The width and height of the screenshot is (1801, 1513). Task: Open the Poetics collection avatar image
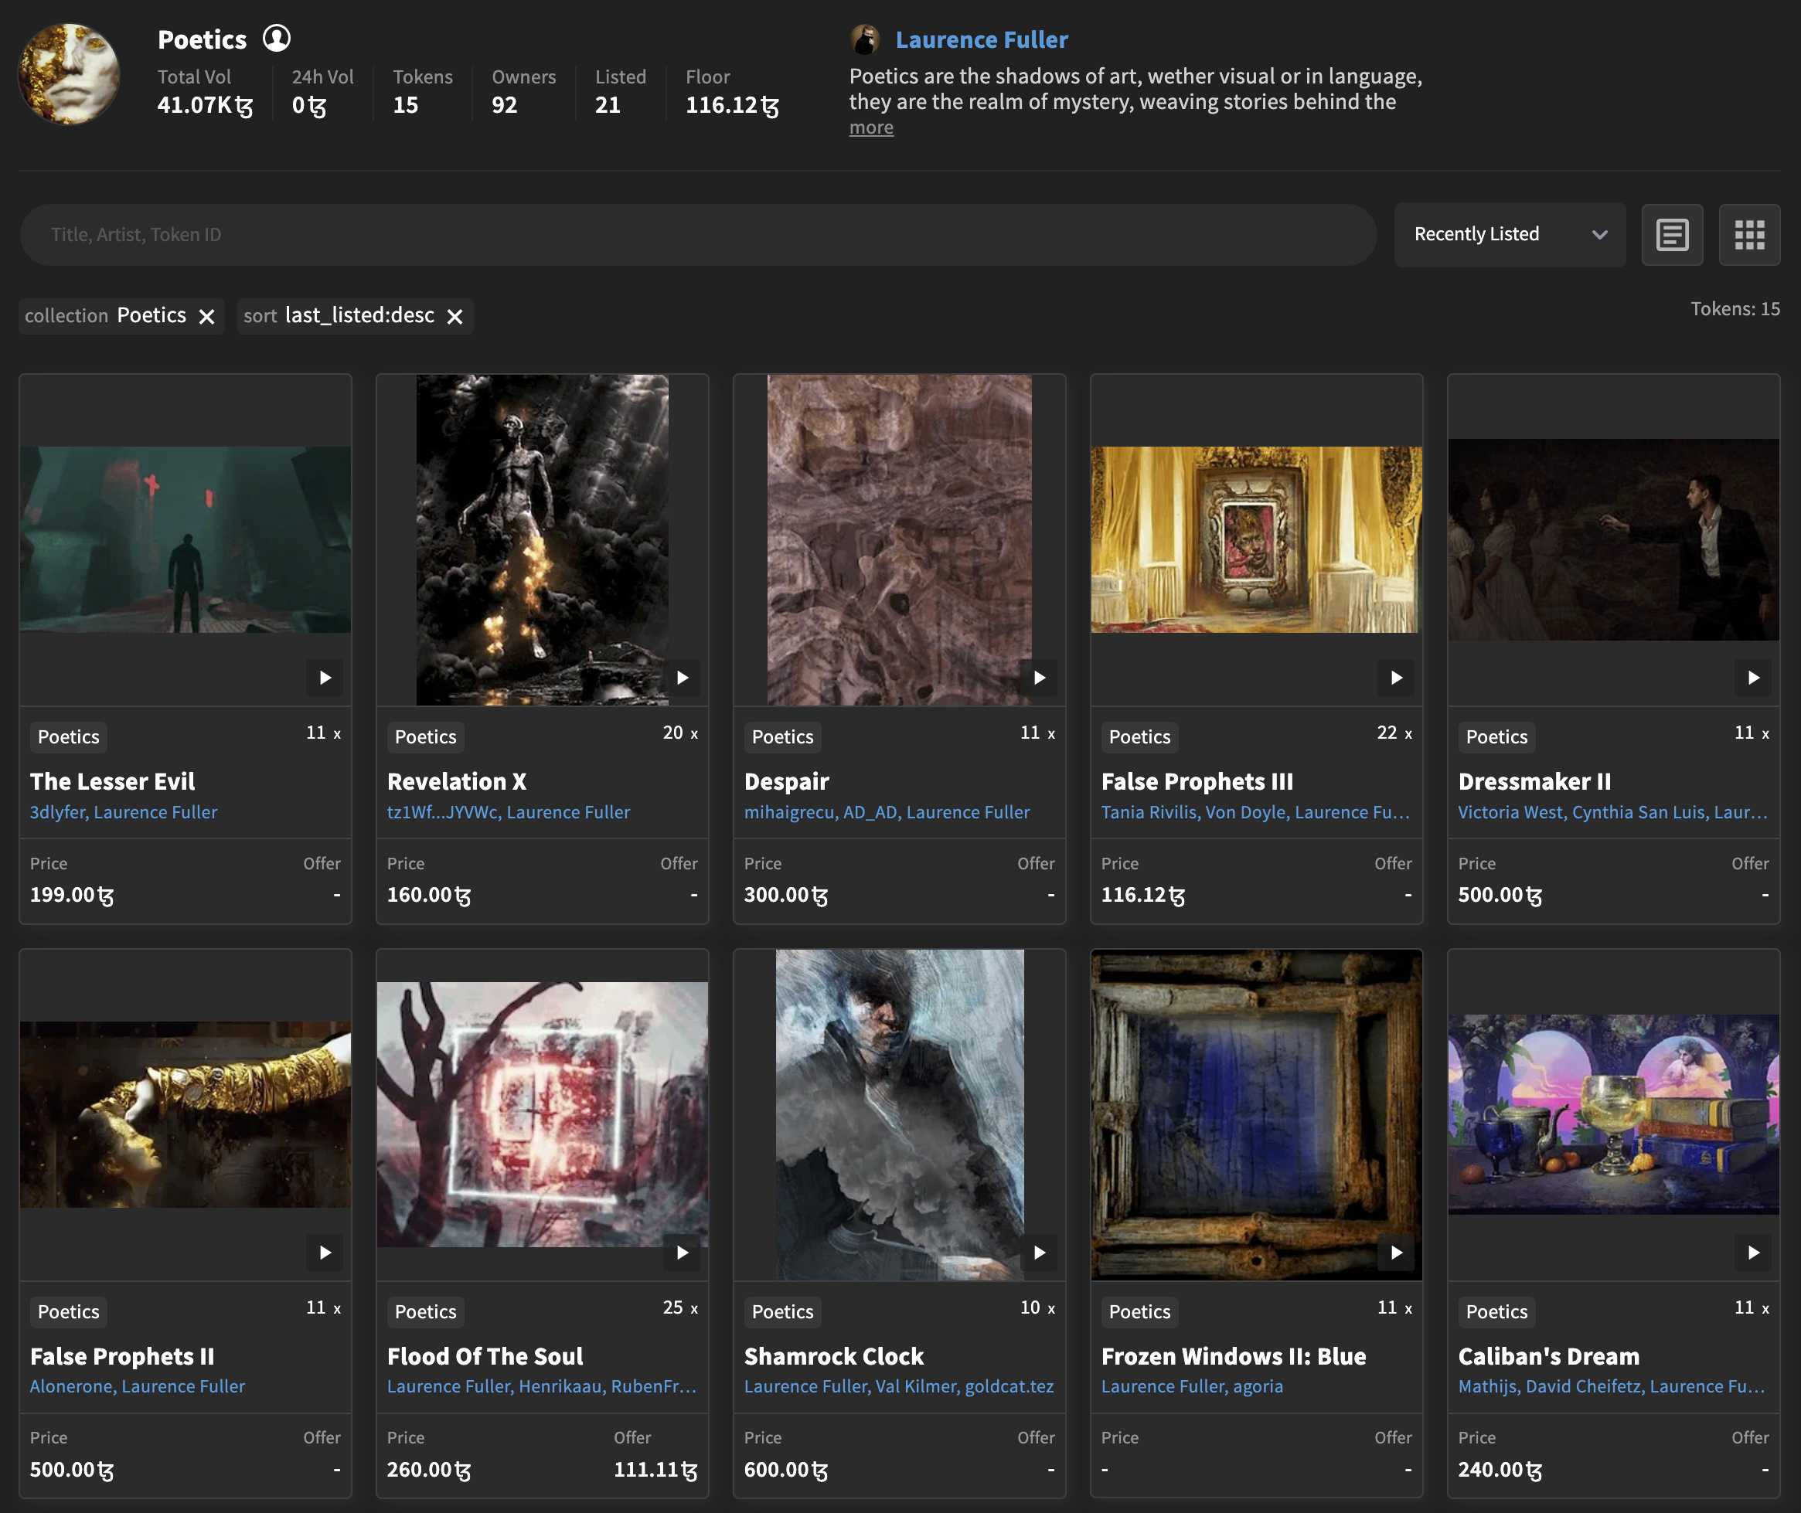(x=68, y=72)
